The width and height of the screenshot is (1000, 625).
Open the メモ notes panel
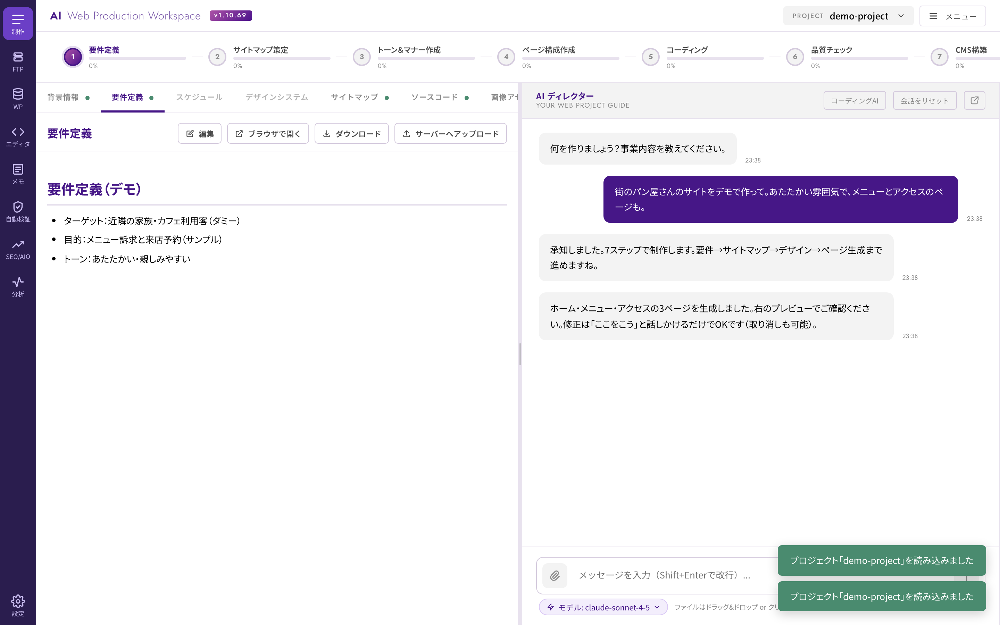coord(18,174)
